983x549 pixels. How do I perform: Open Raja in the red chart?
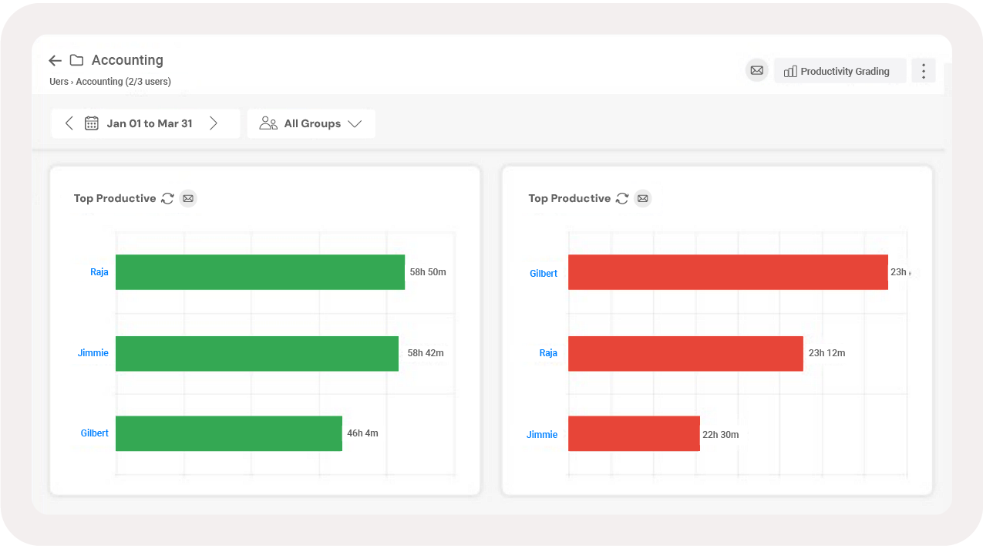[x=548, y=353]
